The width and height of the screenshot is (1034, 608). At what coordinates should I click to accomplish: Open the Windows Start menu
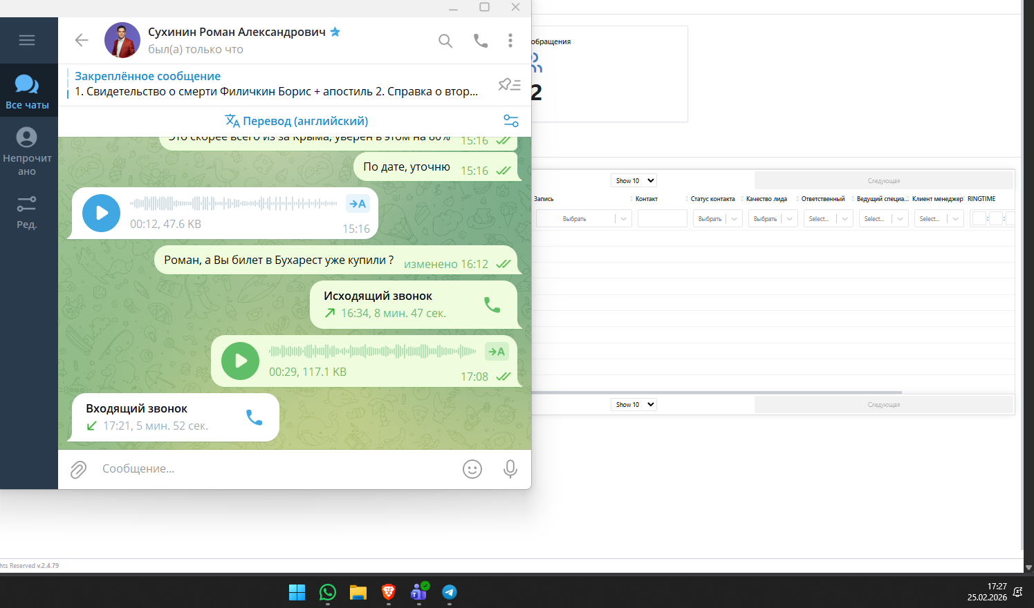pos(297,592)
